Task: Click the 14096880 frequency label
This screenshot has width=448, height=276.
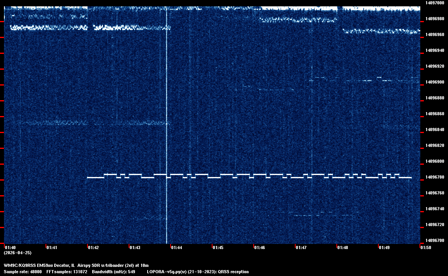Action: (x=435, y=98)
